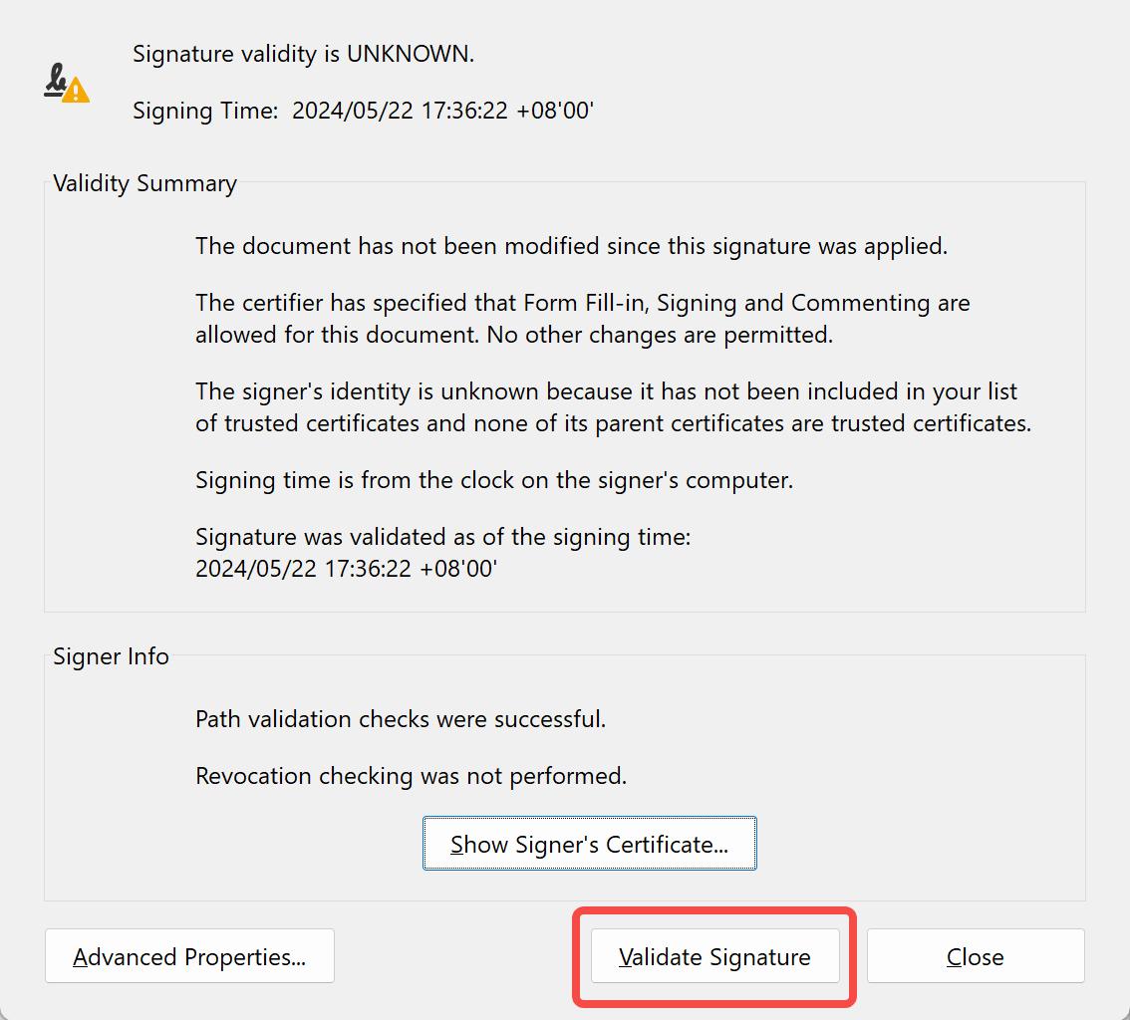Click the validated timestamp in Validity Summary
This screenshot has width=1130, height=1020.
point(346,569)
